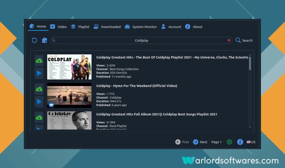Clear search text with red X
Image resolution: width=285 pixels, height=168 pixels.
tap(229, 40)
